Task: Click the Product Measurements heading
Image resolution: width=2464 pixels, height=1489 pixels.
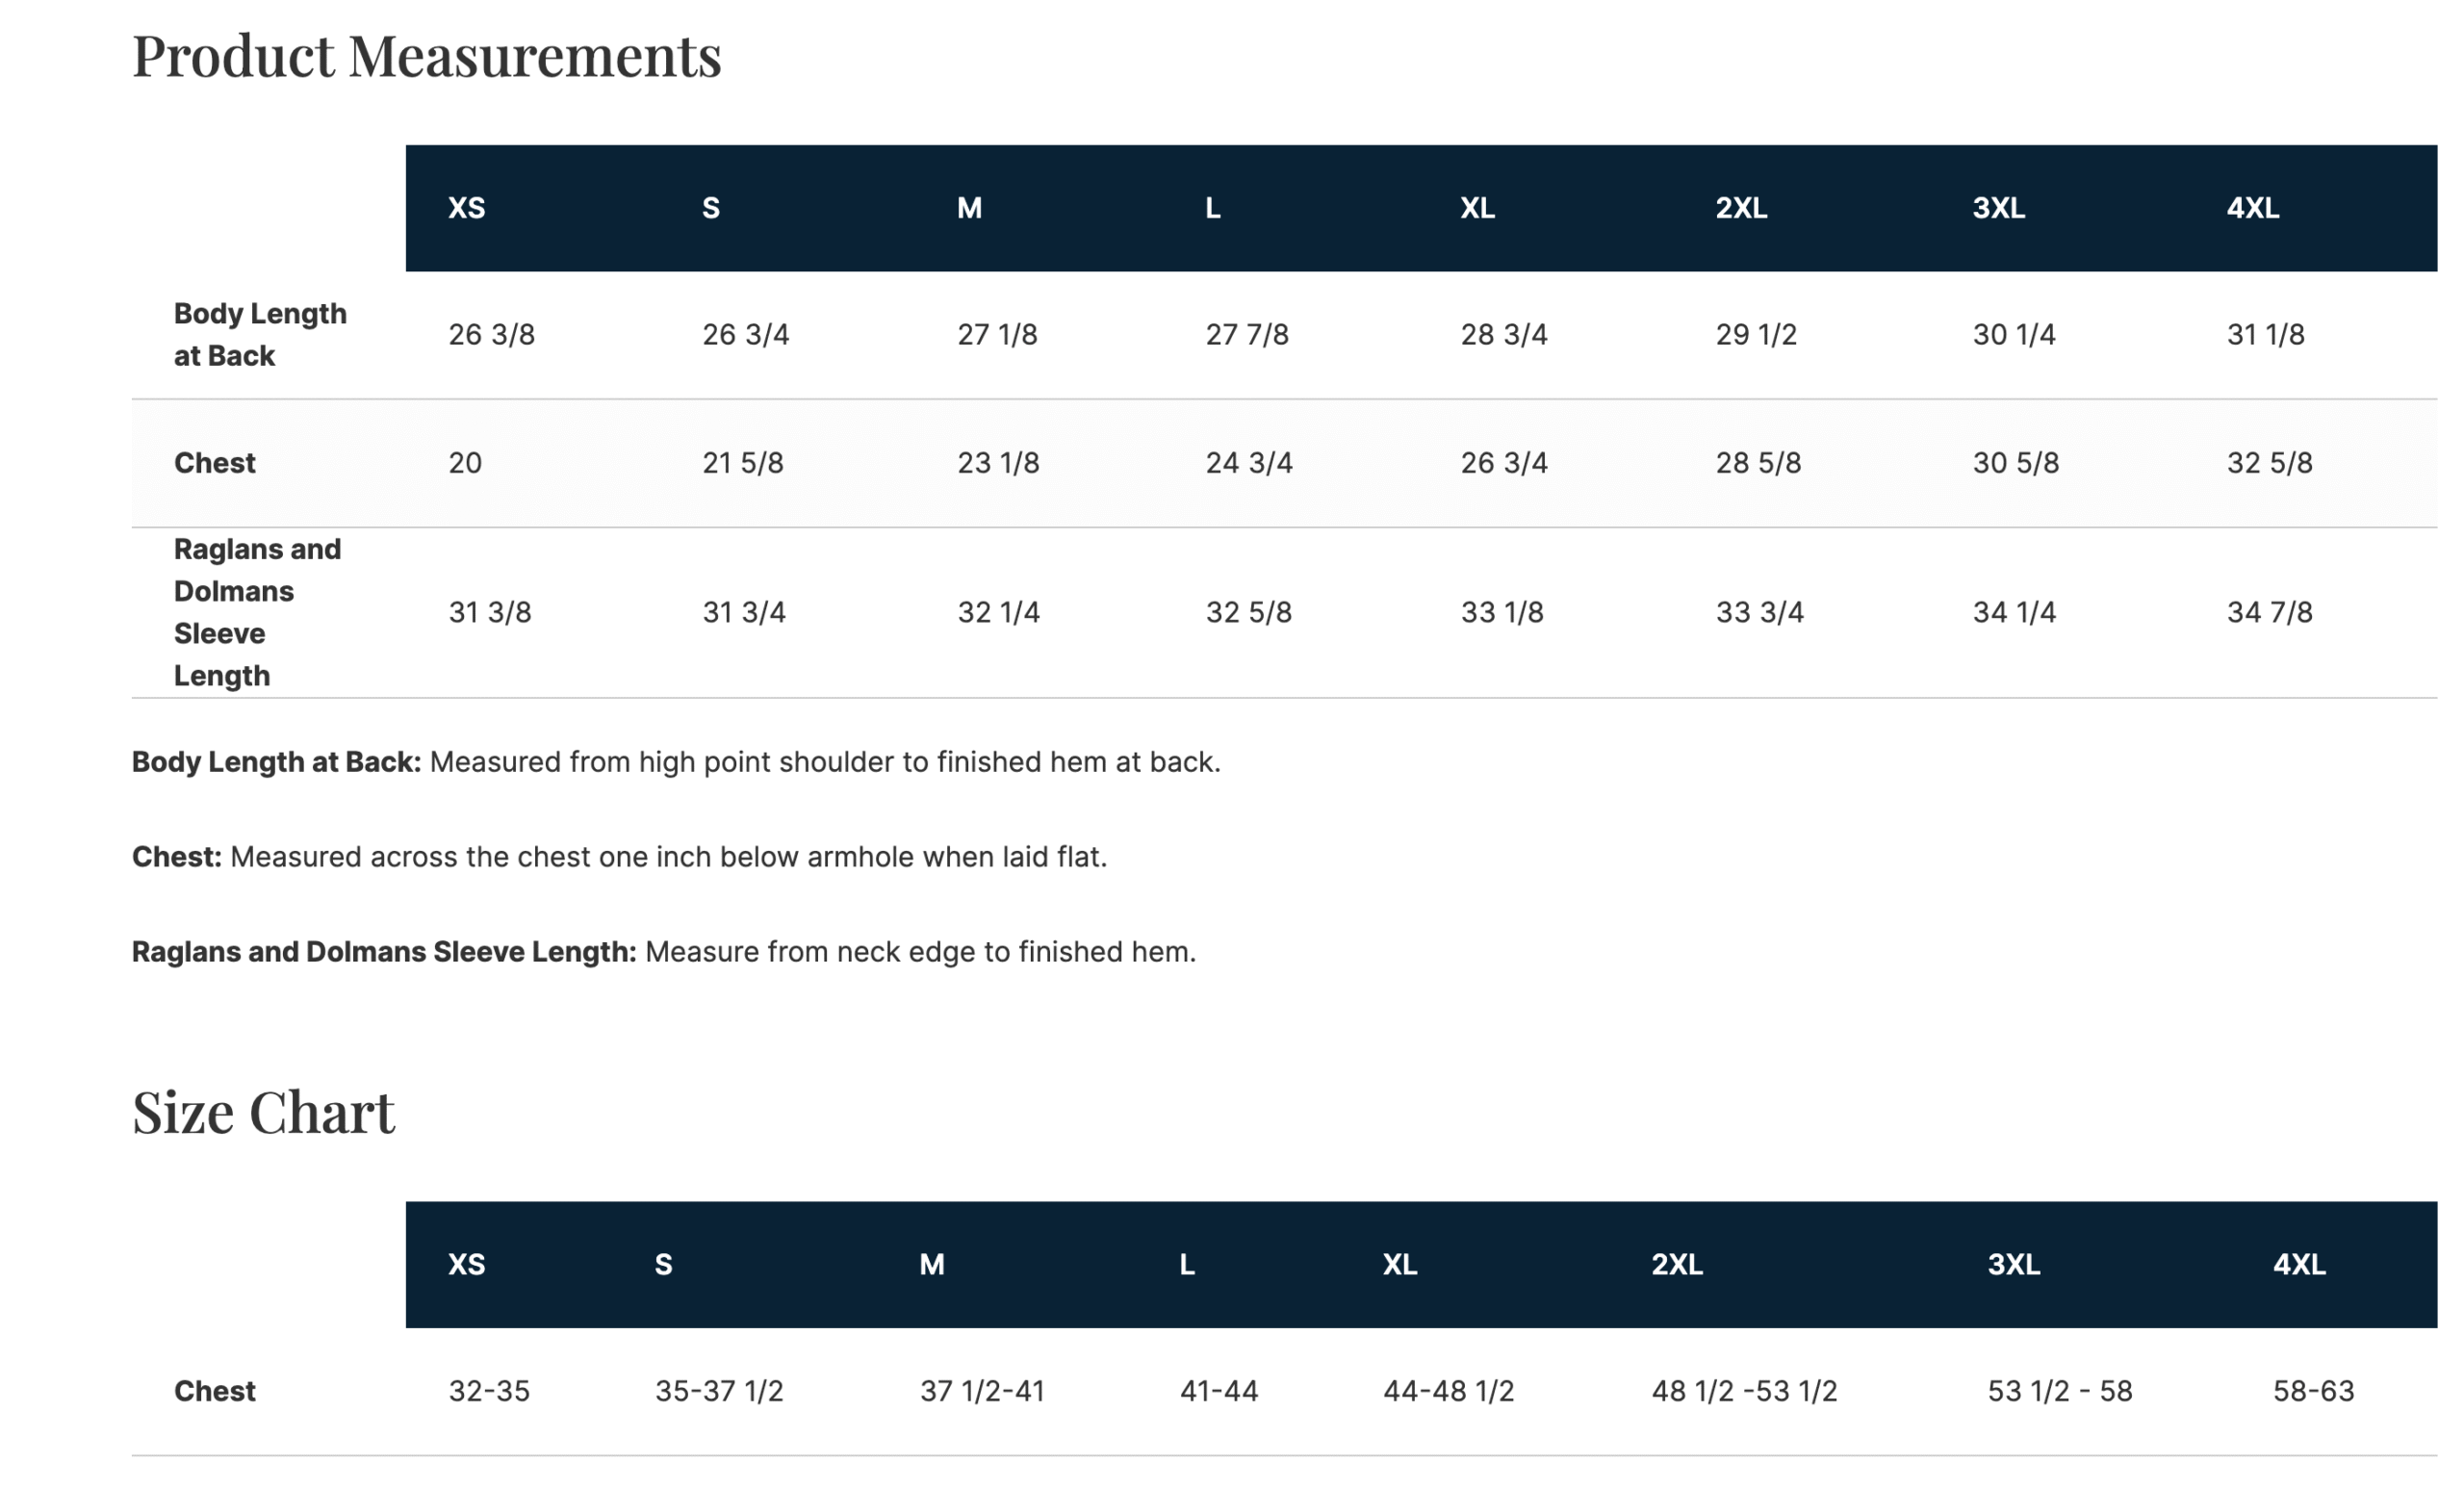Action: click(426, 55)
